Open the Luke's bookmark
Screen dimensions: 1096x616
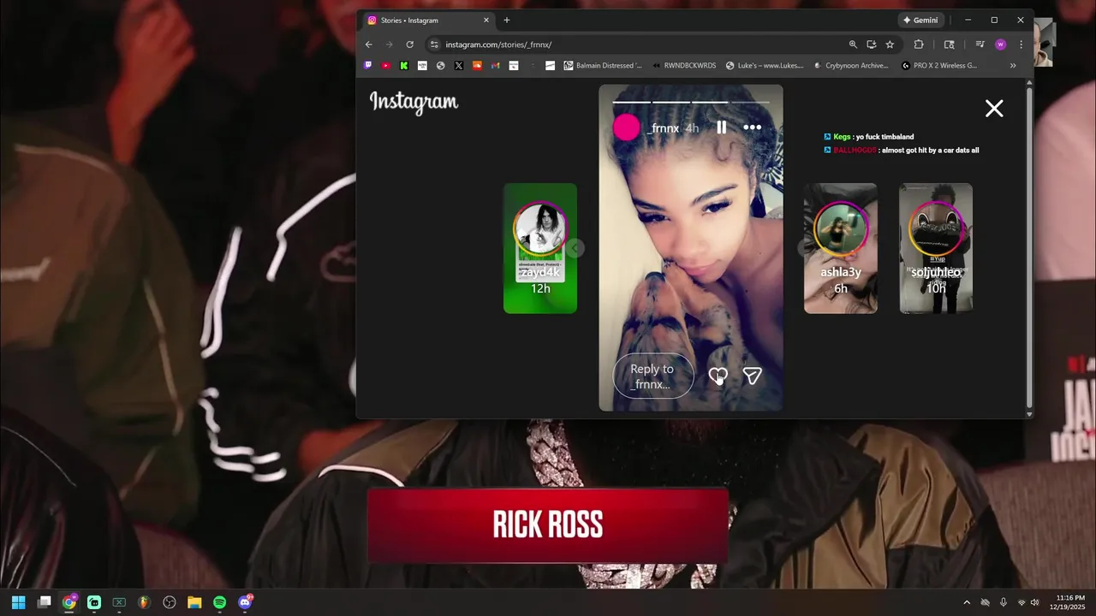coord(765,65)
